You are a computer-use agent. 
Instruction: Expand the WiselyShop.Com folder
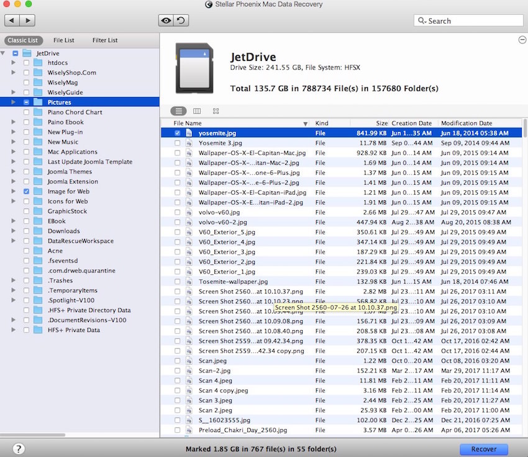(14, 73)
